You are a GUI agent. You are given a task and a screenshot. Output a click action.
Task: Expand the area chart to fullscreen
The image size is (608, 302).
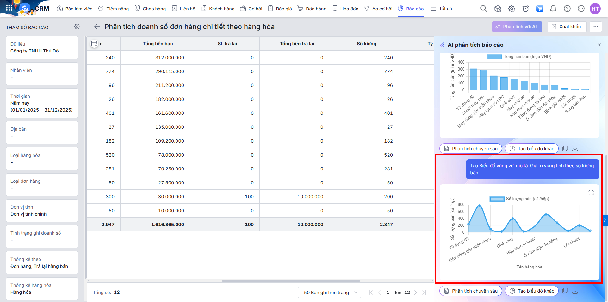tap(591, 193)
